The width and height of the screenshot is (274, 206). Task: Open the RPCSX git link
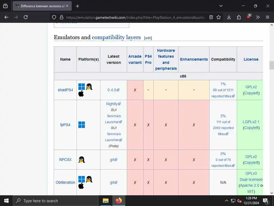[113, 160]
